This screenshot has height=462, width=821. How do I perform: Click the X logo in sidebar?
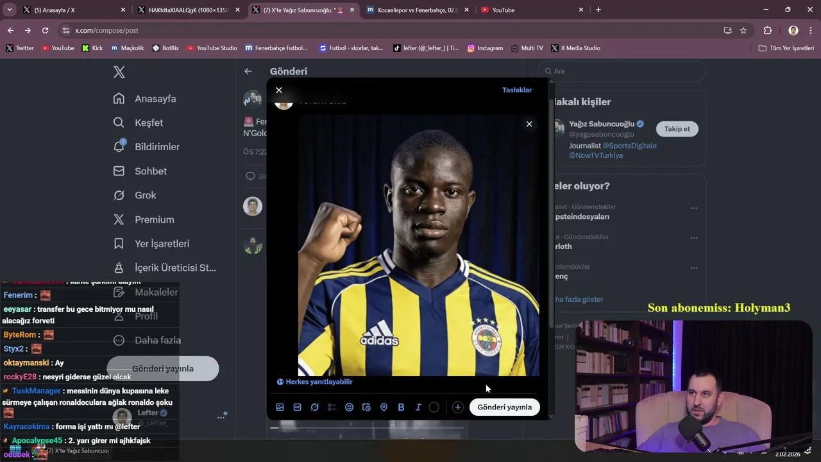[119, 72]
